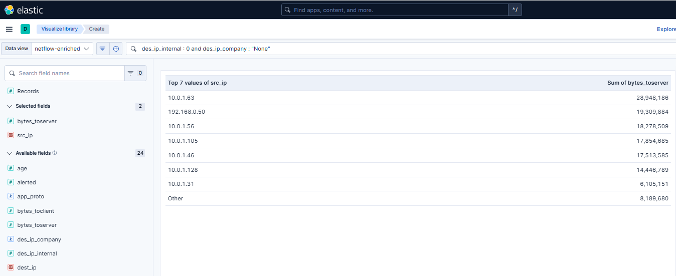This screenshot has width=676, height=276.
Task: Click the age field number icon
Action: (11, 168)
